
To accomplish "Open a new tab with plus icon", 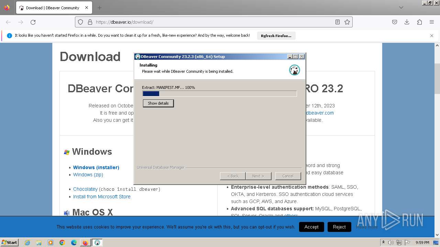I will (99, 8).
